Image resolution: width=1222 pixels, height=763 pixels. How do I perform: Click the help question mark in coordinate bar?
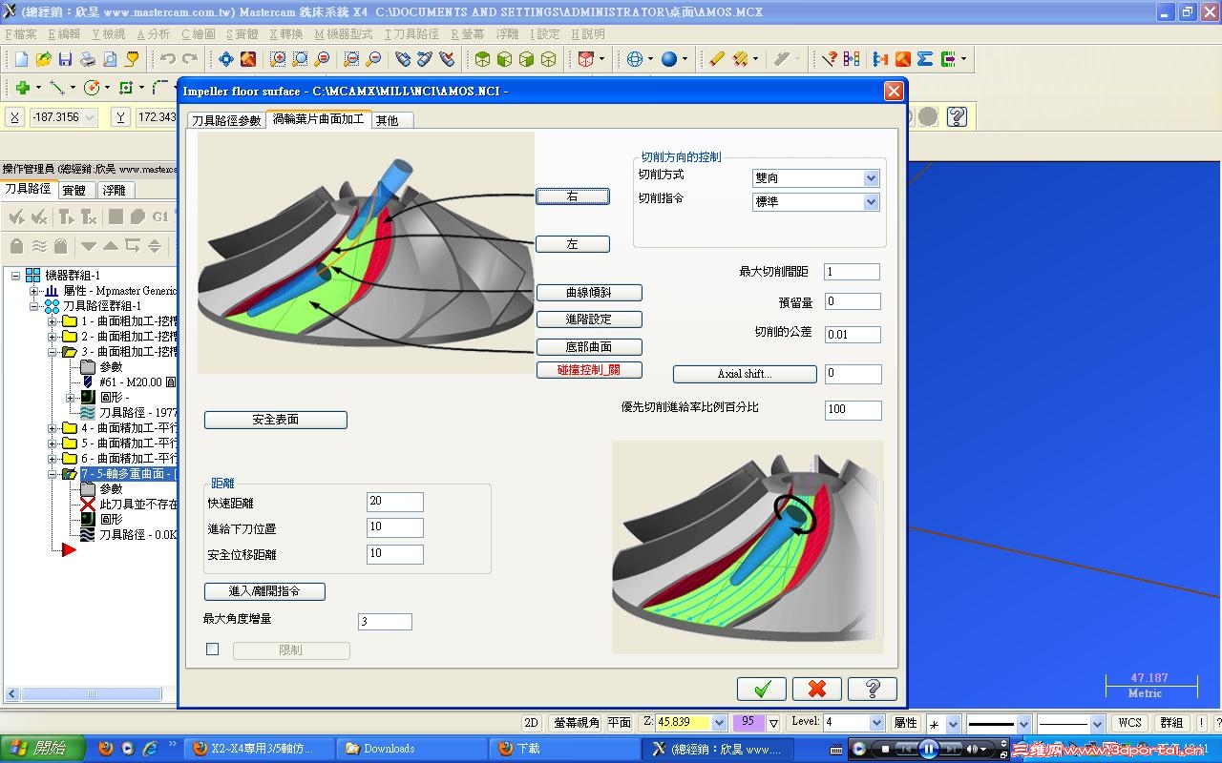click(957, 116)
